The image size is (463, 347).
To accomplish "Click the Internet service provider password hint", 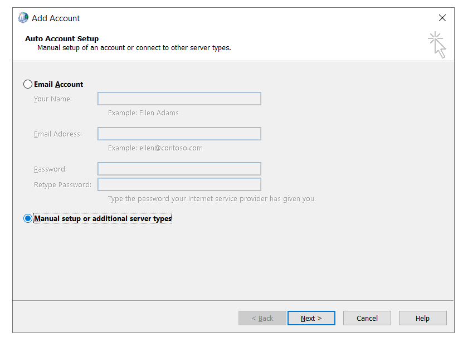I will [x=212, y=199].
